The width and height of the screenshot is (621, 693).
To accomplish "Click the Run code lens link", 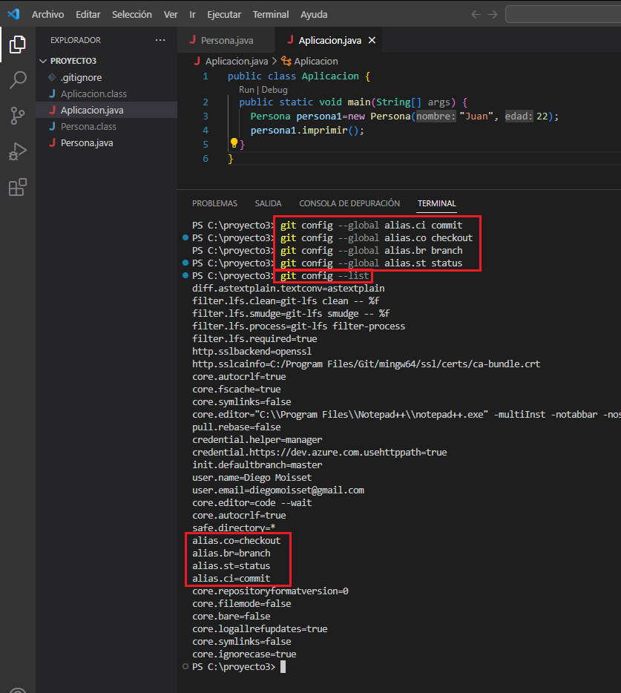I will click(x=246, y=90).
